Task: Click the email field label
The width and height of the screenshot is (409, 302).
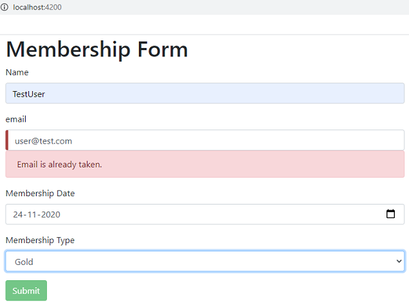Action: coord(16,119)
